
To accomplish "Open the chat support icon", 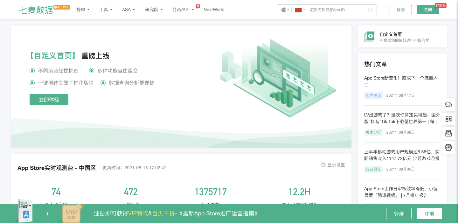I will click(448, 105).
